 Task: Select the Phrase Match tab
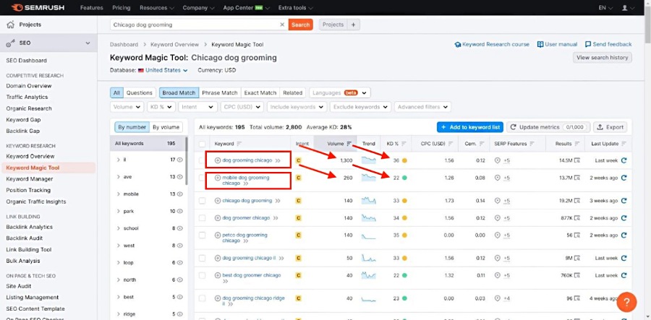click(x=220, y=93)
